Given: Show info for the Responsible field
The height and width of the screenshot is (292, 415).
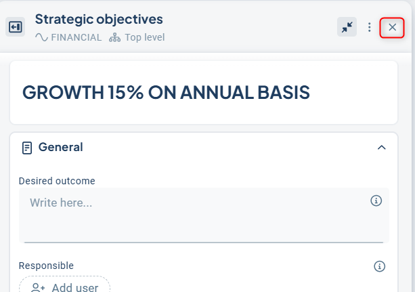Looking at the screenshot, I should [380, 266].
